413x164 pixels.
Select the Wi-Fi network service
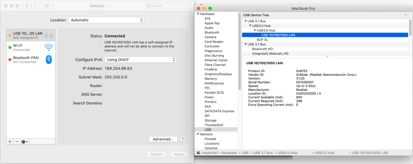(x=31, y=48)
